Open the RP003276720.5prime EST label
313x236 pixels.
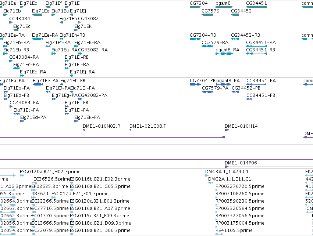(x=240, y=186)
